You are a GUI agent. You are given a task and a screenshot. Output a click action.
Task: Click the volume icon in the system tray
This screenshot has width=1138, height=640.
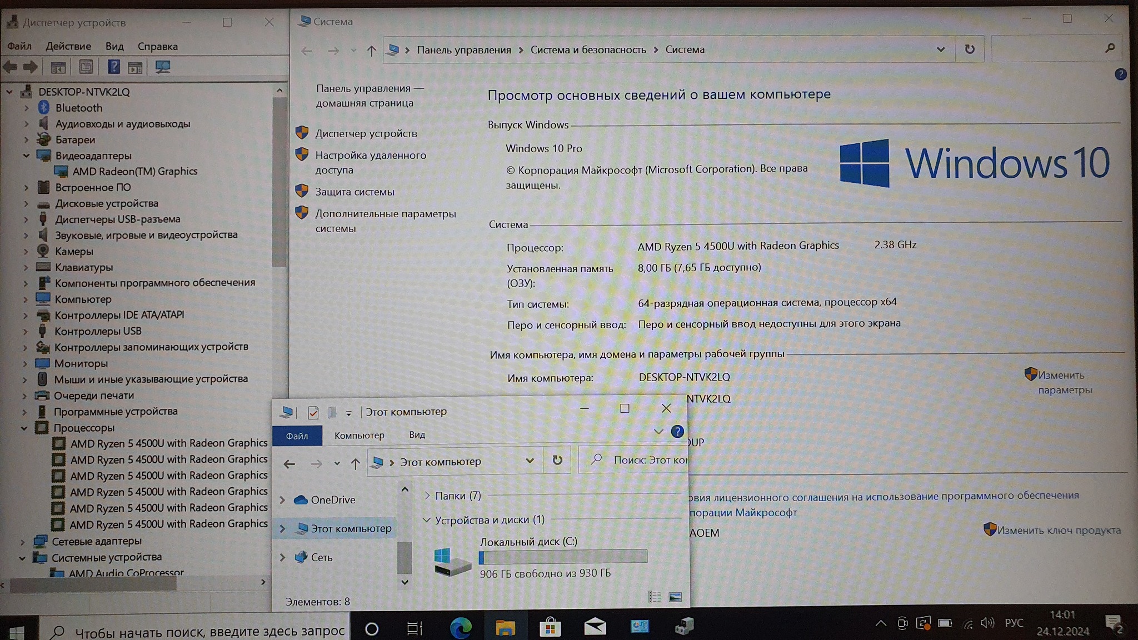[987, 623]
